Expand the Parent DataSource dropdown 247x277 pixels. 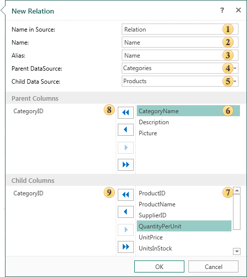(x=235, y=68)
